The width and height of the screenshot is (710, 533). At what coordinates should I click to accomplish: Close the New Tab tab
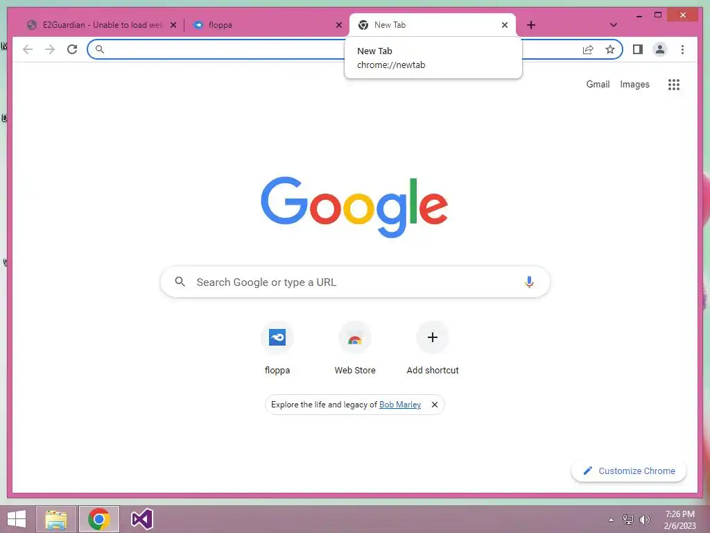click(505, 26)
